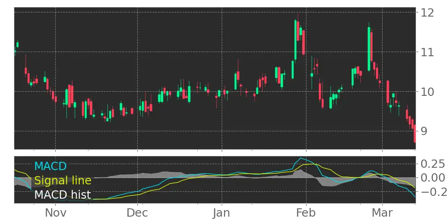This screenshot has height=224, width=448.
Task: Click the last red candlestick at far right
Action: coord(415,134)
